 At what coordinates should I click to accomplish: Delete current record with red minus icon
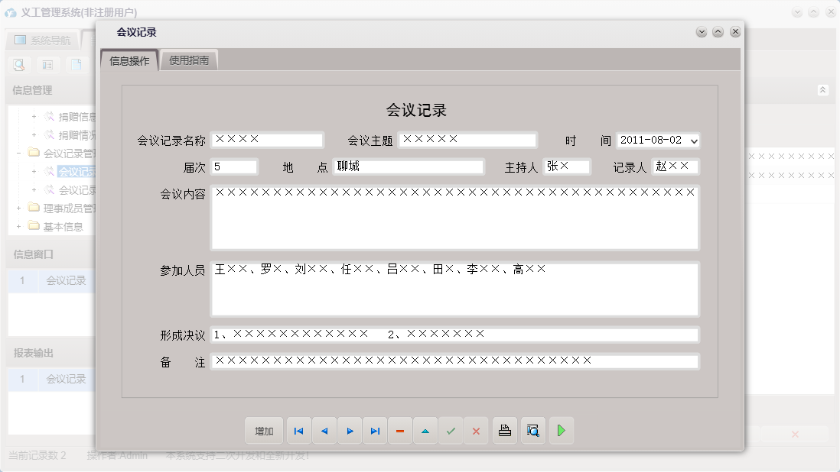point(400,431)
